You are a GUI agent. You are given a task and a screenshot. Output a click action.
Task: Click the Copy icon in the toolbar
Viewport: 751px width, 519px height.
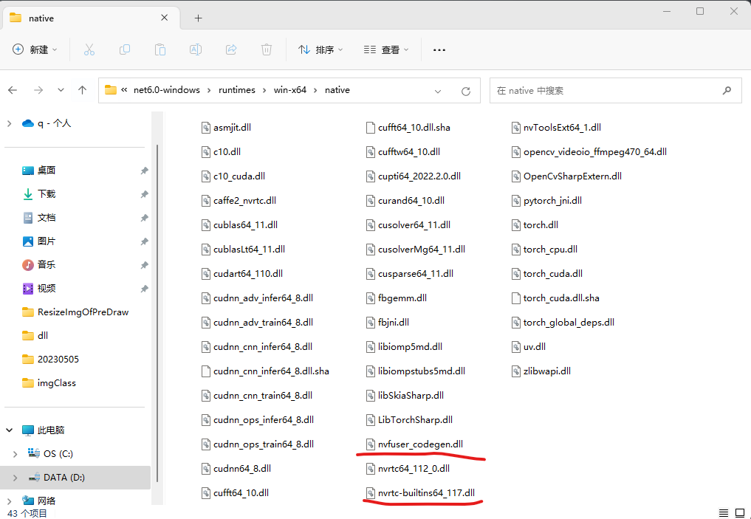pyautogui.click(x=125, y=49)
